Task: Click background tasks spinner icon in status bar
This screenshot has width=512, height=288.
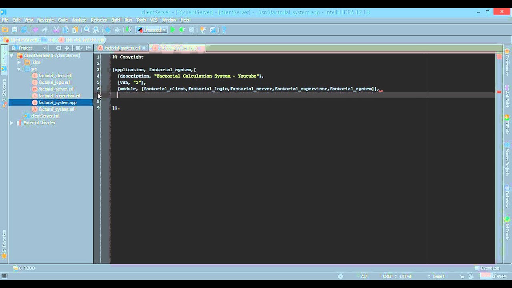Action: coord(340,276)
